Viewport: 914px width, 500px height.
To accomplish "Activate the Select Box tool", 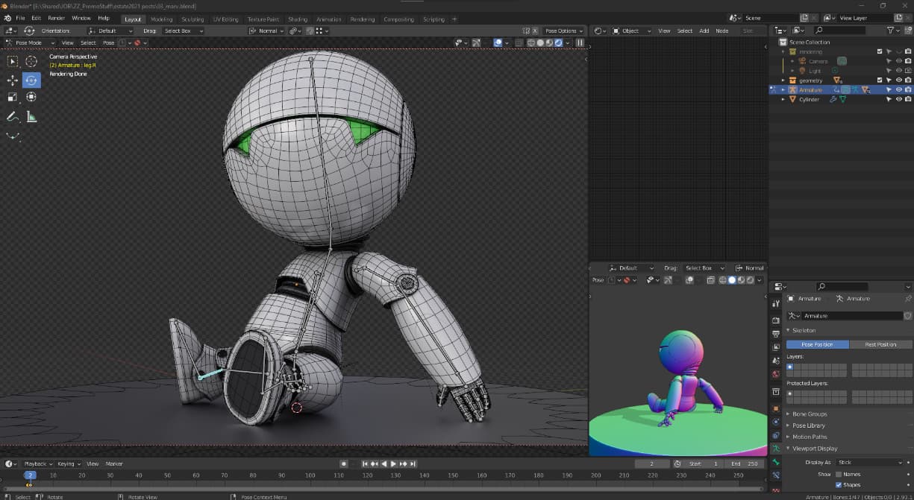I will 13,62.
